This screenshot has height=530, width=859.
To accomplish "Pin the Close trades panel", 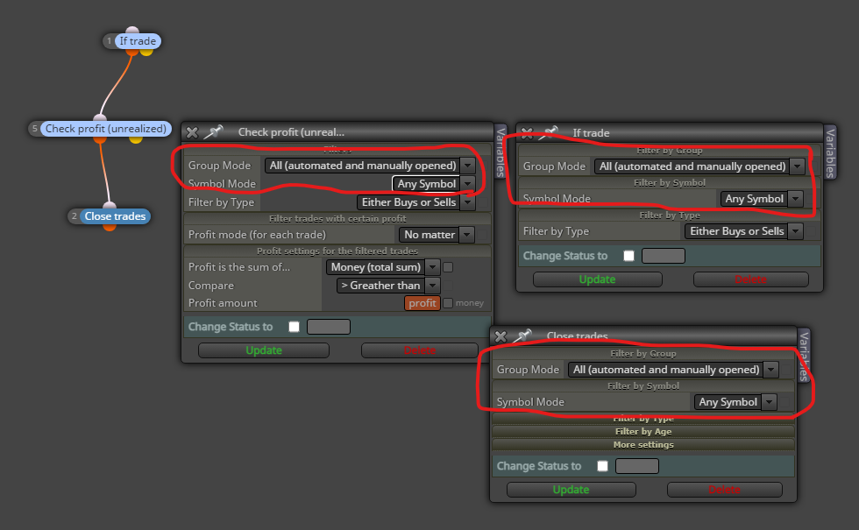I will click(x=522, y=336).
